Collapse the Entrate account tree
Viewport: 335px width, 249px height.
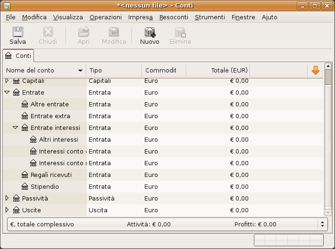7,93
